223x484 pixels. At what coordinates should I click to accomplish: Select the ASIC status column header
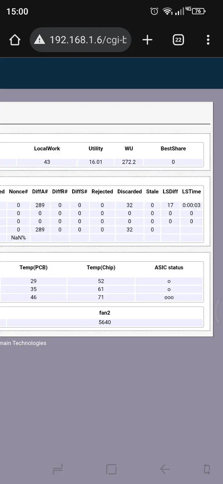tap(169, 267)
